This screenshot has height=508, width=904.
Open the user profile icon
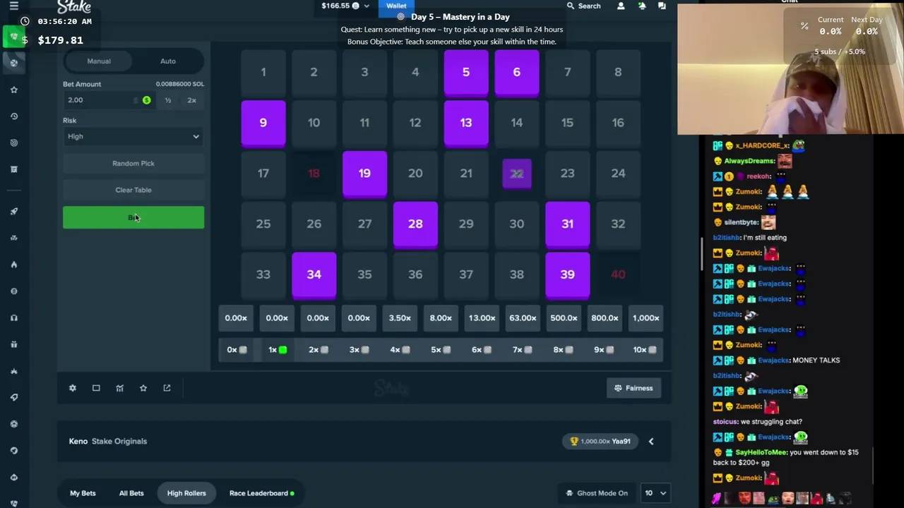pos(621,6)
